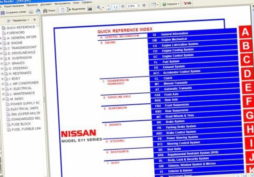The width and height of the screenshot is (254, 177).
Task: Open the Редактирование menu
Action: point(14,6)
